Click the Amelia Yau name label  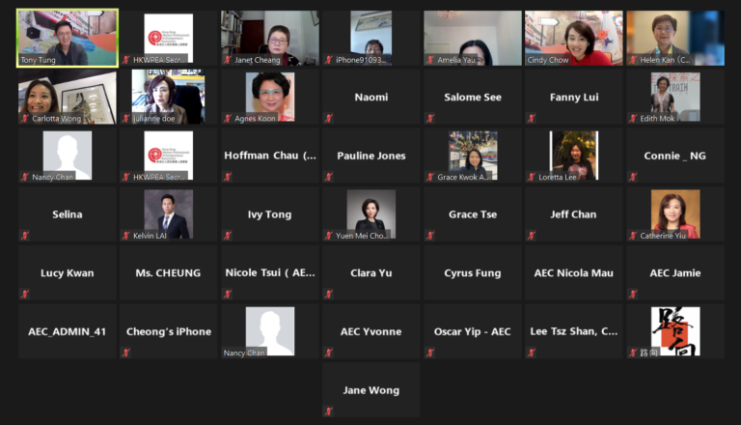coord(456,60)
